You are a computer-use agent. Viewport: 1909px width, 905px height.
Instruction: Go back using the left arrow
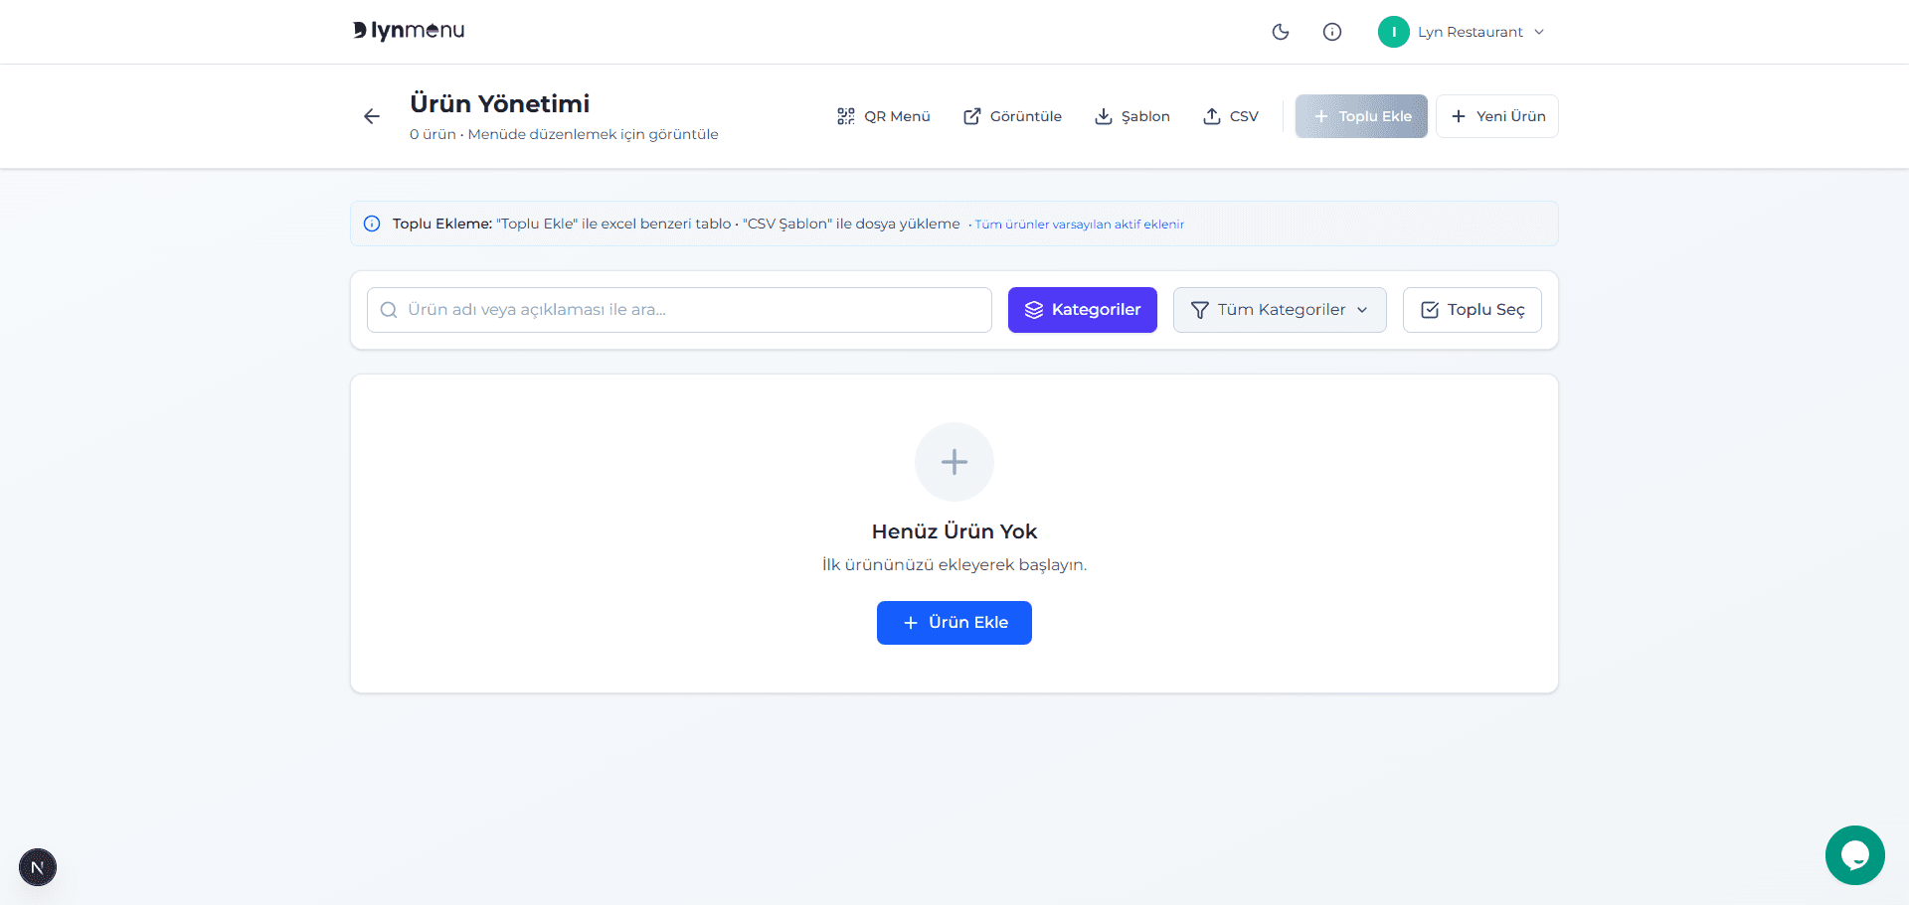coord(372,116)
